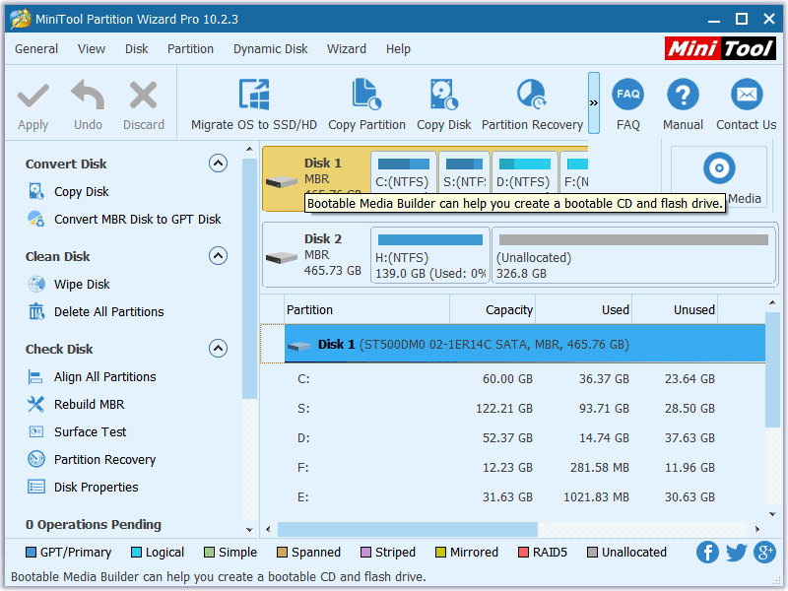Image resolution: width=788 pixels, height=591 pixels.
Task: Open the View menu
Action: coord(92,48)
